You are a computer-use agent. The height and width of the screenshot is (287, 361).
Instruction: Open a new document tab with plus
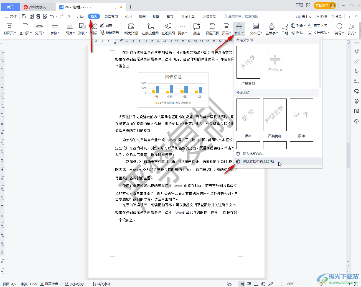click(131, 7)
